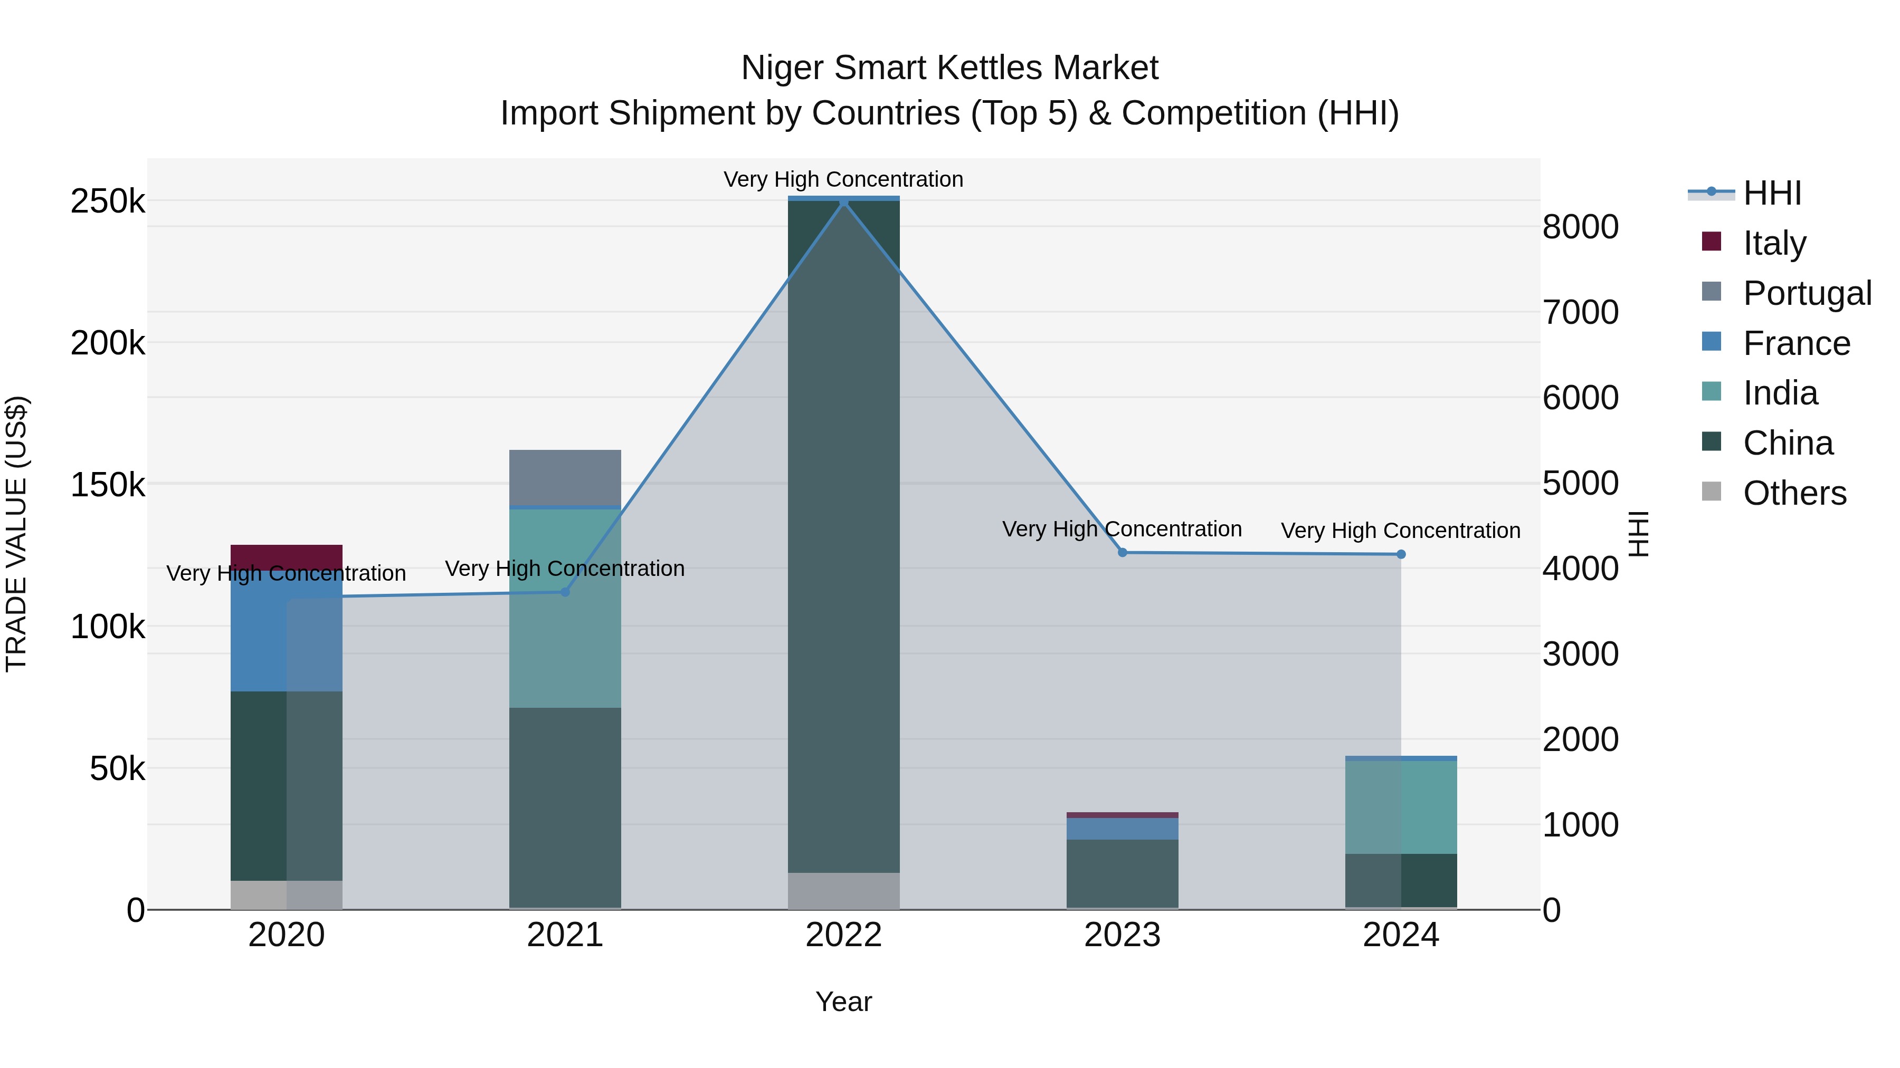Click the HHI line marker in legend
The image size is (1900, 1068).
pos(1711,191)
